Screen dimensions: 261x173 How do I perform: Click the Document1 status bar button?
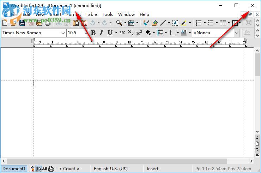pos(14,169)
